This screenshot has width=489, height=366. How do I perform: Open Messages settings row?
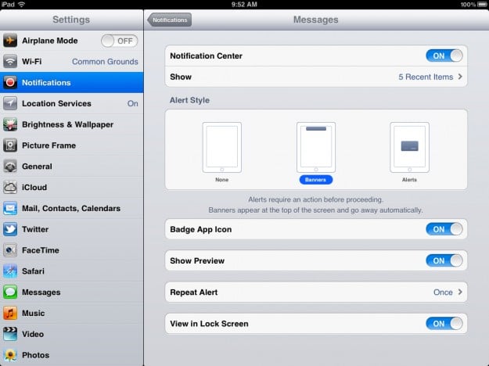(x=72, y=292)
